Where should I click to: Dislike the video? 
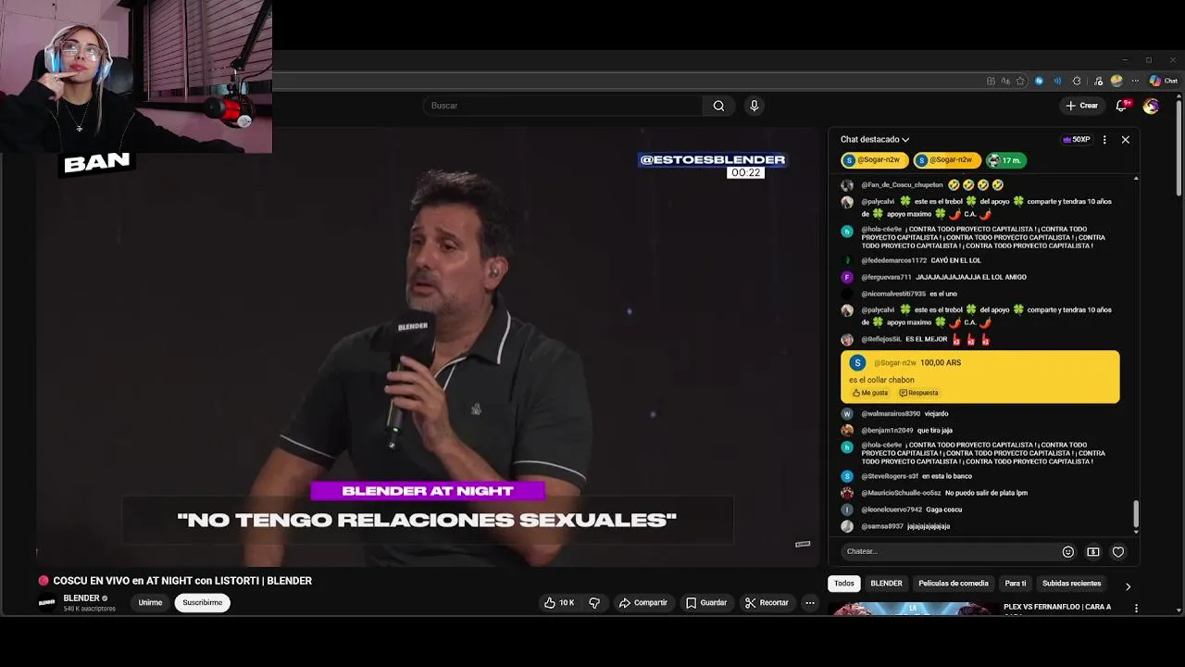click(594, 603)
